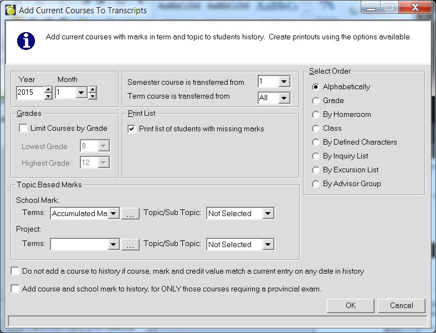
Task: Click the Year input field
Action: point(30,93)
